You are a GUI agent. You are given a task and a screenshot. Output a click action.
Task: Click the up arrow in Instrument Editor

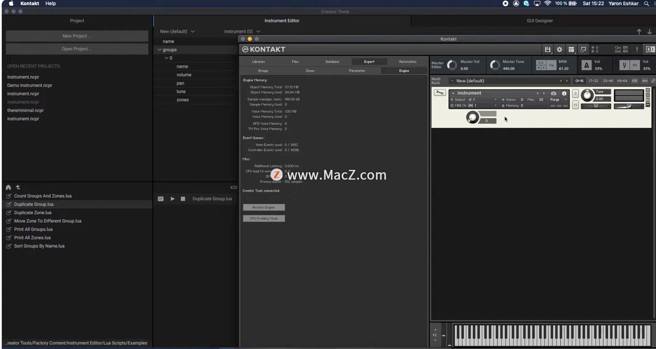click(639, 31)
